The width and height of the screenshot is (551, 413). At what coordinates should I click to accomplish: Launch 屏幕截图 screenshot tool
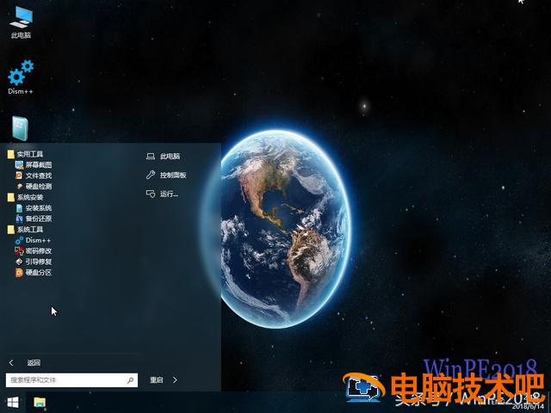click(x=34, y=164)
